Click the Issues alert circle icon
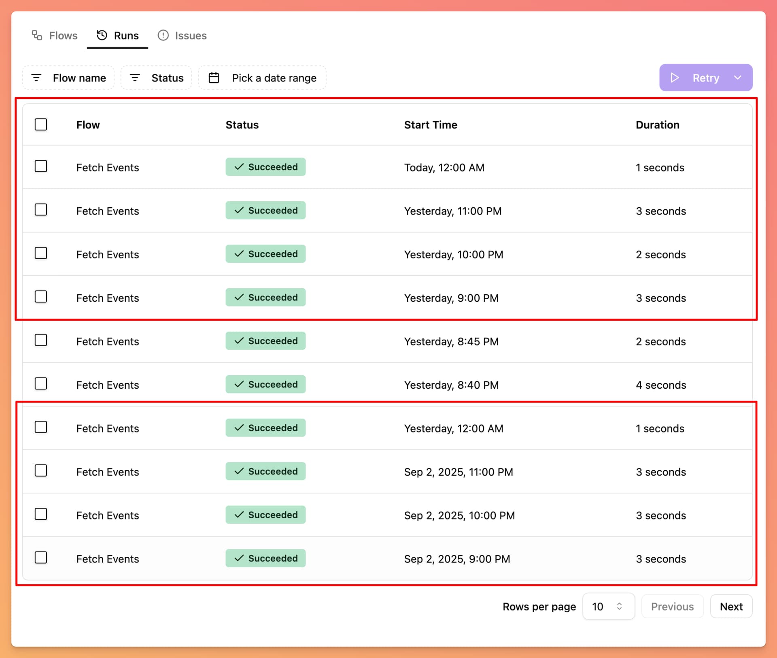The image size is (777, 658). [x=163, y=35]
